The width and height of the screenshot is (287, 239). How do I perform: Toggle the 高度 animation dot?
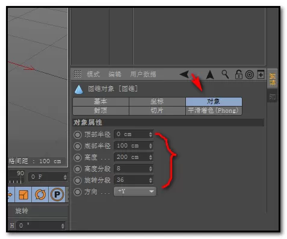(x=78, y=158)
